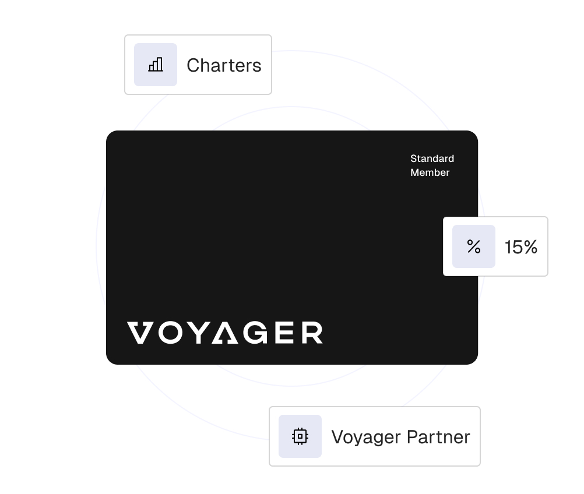The image size is (584, 494).
Task: Click the word Standard on the card
Action: [x=432, y=158]
